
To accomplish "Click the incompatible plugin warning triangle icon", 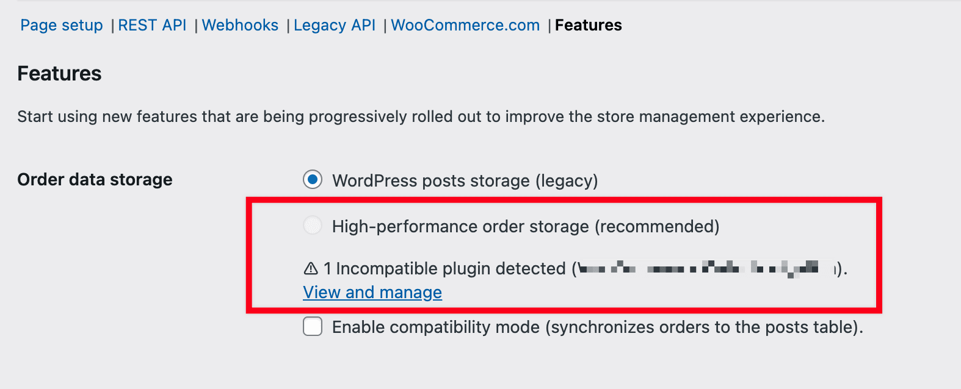I will click(311, 268).
